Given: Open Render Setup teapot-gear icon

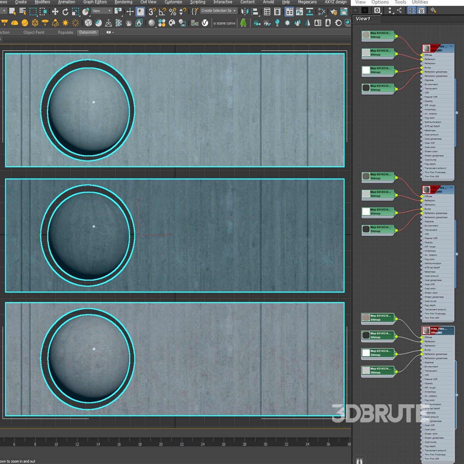Looking at the screenshot, I should click(x=333, y=12).
